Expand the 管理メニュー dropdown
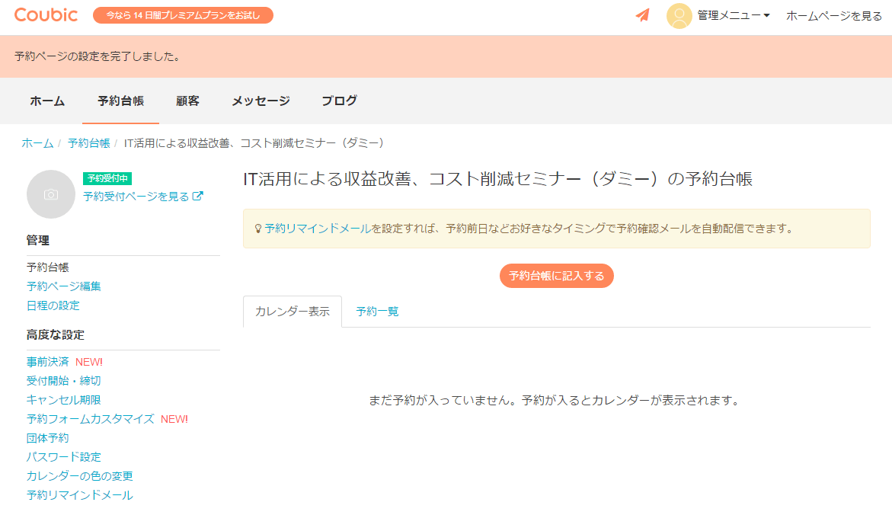Viewport: 892px width, 515px height. click(x=734, y=15)
